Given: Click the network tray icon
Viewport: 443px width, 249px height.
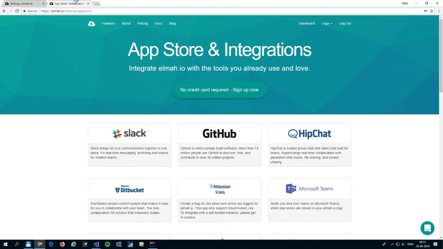Looking at the screenshot, I should click(x=398, y=244).
